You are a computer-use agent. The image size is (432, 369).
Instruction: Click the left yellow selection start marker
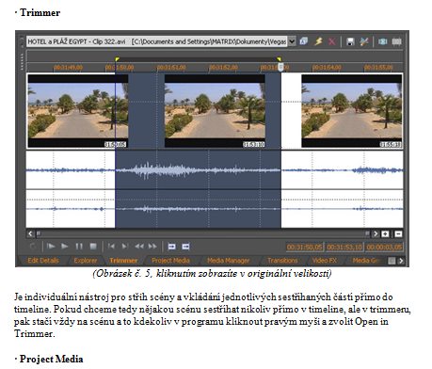(x=117, y=58)
